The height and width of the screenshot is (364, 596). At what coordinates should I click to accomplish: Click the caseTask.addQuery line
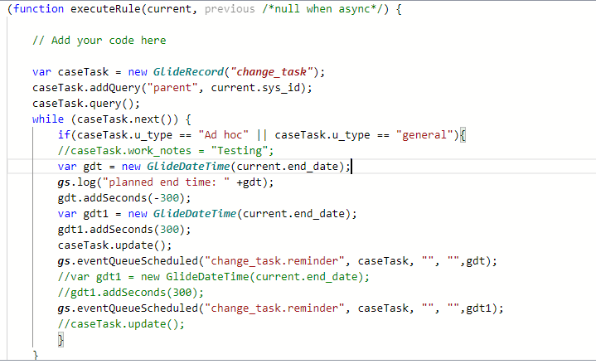point(172,88)
